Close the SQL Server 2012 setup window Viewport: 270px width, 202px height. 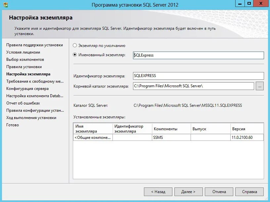(261, 4)
